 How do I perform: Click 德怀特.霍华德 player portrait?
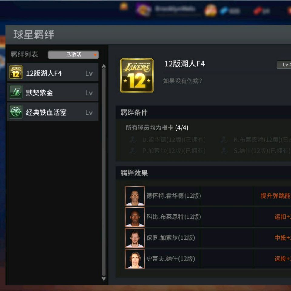point(135,196)
